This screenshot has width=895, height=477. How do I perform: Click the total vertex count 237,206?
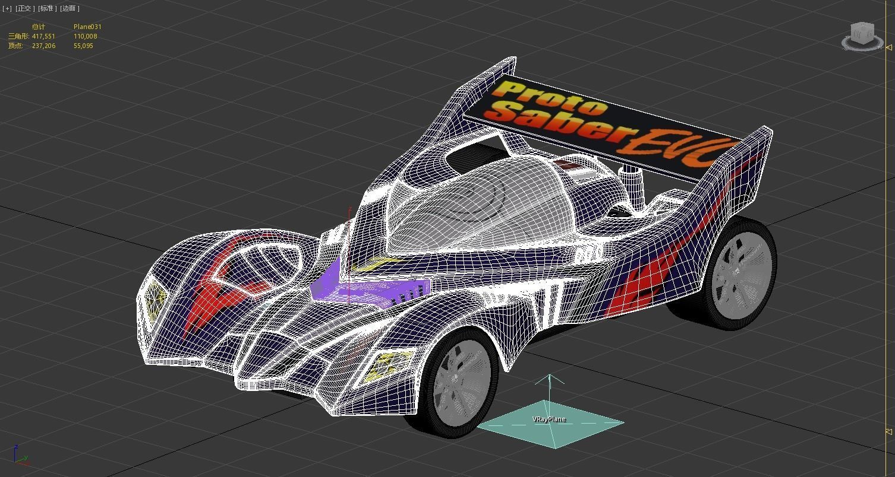43,46
